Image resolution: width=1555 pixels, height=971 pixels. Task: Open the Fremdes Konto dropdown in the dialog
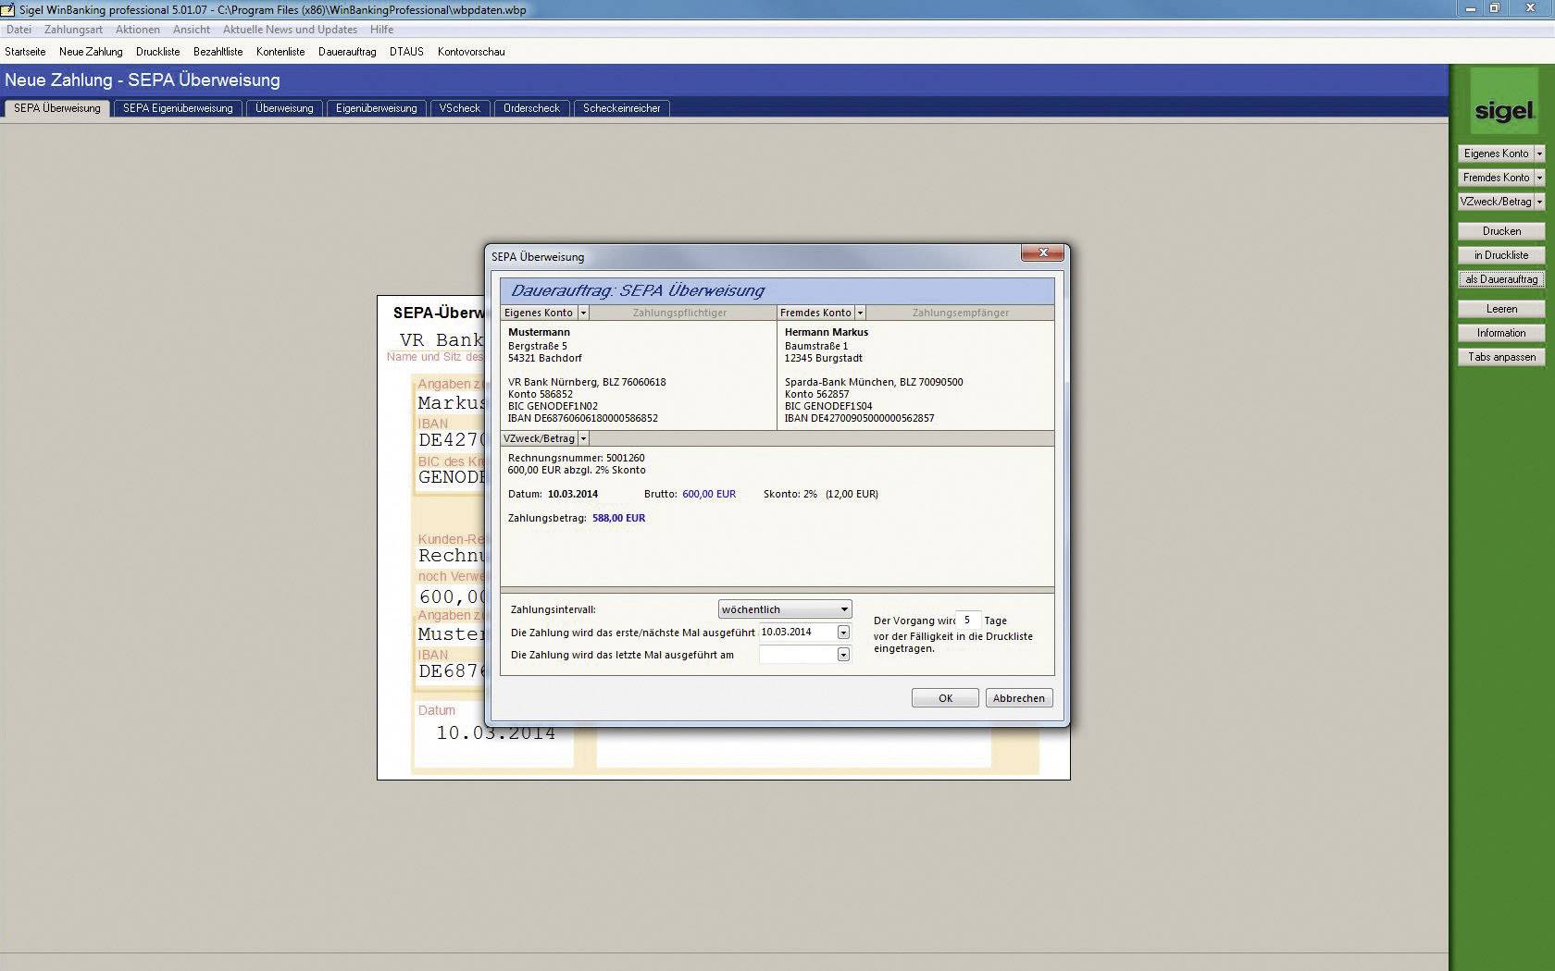click(x=860, y=313)
